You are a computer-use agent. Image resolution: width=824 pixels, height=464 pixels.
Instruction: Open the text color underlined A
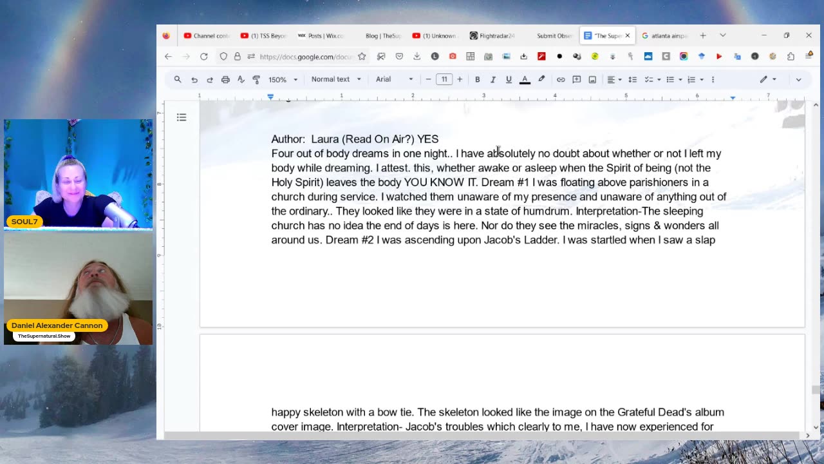click(525, 79)
